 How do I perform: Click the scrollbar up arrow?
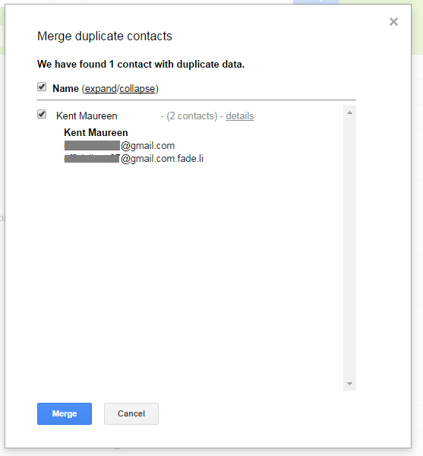pyautogui.click(x=349, y=112)
